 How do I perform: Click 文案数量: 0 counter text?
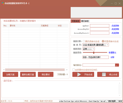tap(63, 75)
